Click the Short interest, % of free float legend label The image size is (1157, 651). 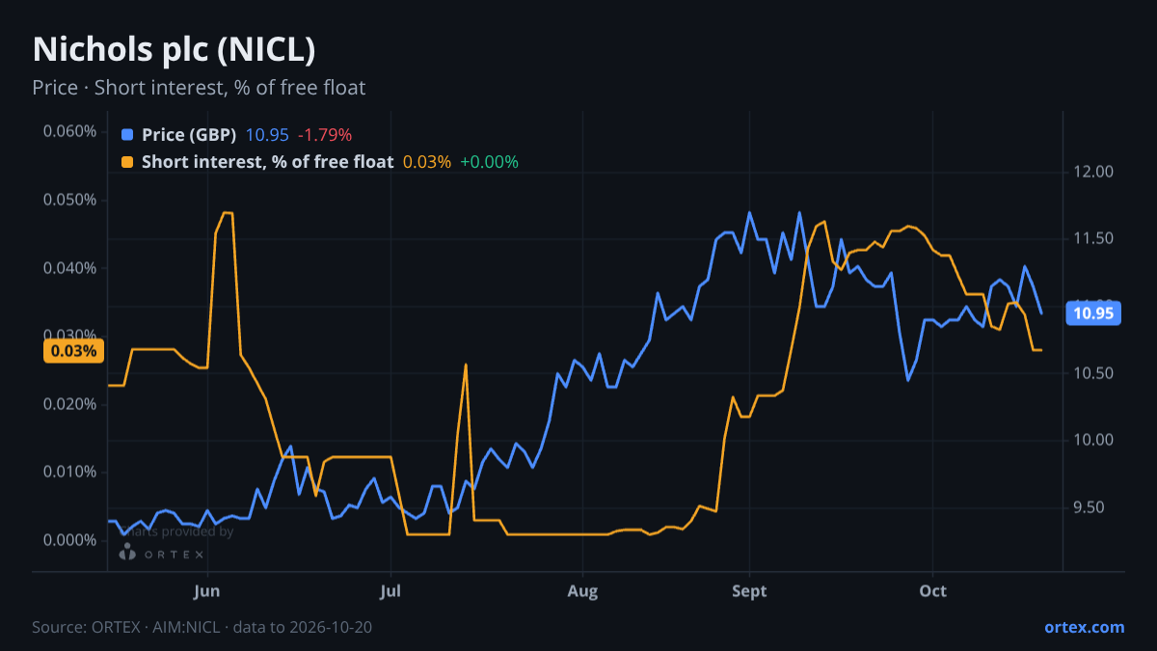pyautogui.click(x=268, y=162)
